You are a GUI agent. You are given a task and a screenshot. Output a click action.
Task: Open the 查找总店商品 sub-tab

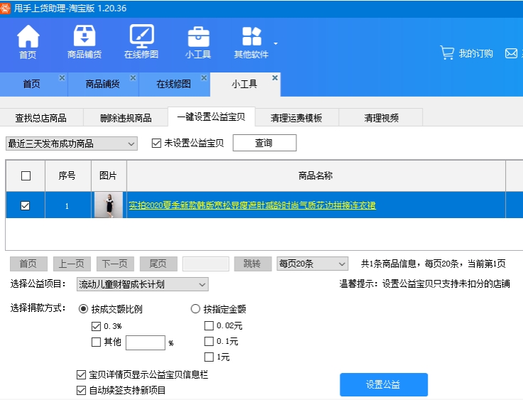click(x=41, y=118)
